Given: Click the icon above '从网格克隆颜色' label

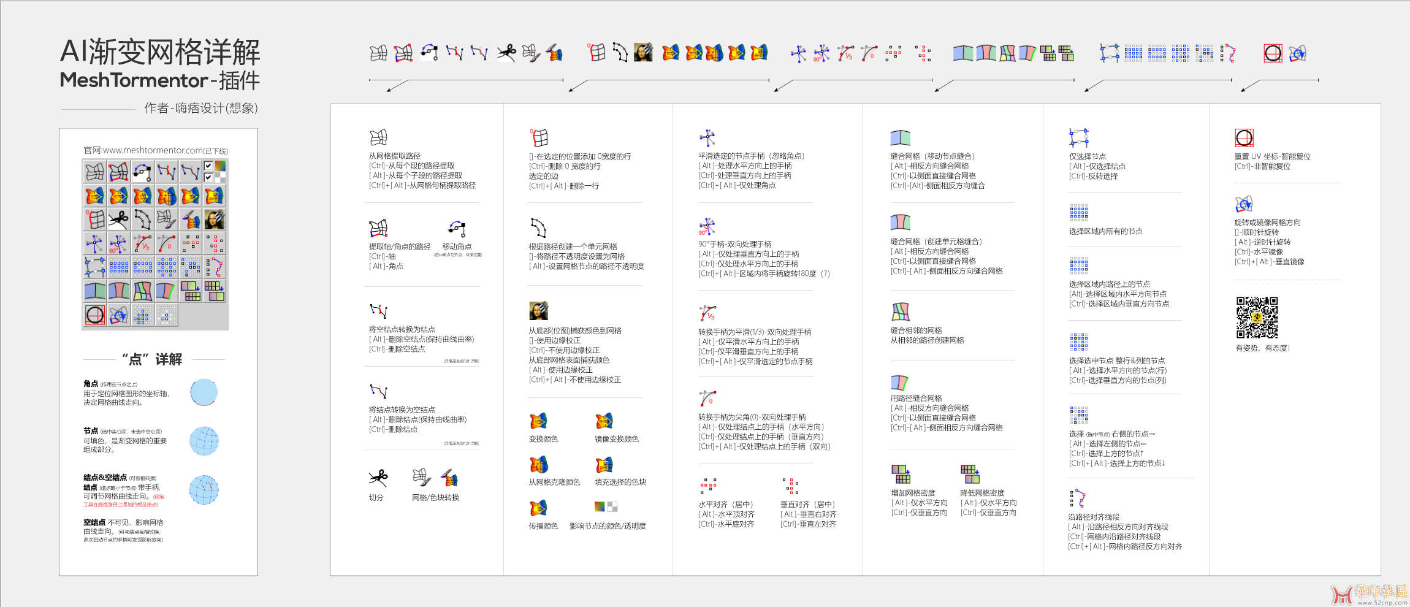Looking at the screenshot, I should click(x=538, y=464).
